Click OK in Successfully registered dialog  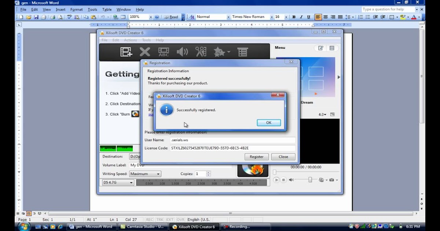click(269, 122)
